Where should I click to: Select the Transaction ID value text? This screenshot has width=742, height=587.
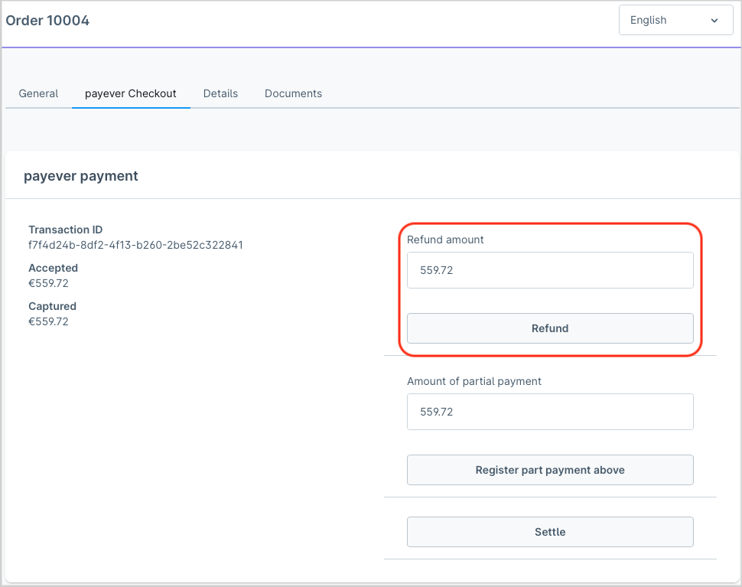[135, 245]
